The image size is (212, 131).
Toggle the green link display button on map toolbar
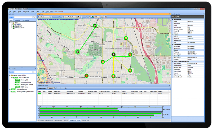click(92, 17)
